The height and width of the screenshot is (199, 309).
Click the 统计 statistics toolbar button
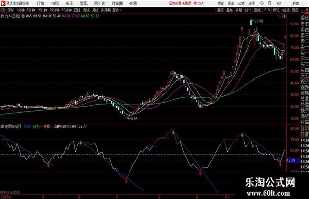[248, 10]
